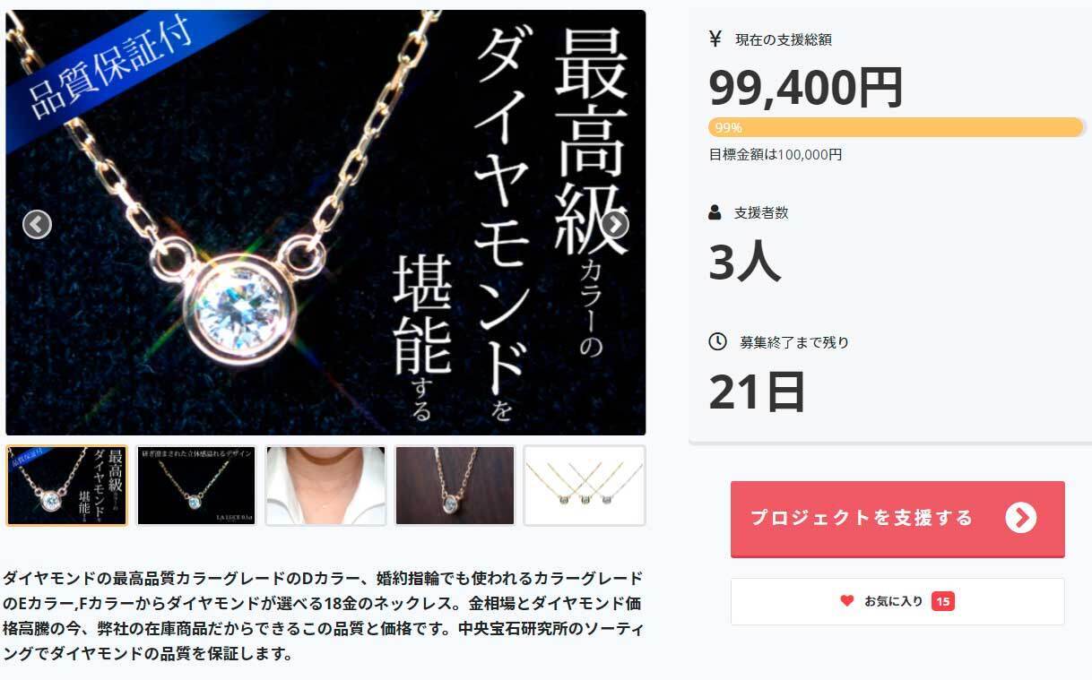The width and height of the screenshot is (1092, 680).
Task: Click the clock icon beside 募集終了まで残り
Action: tap(717, 341)
